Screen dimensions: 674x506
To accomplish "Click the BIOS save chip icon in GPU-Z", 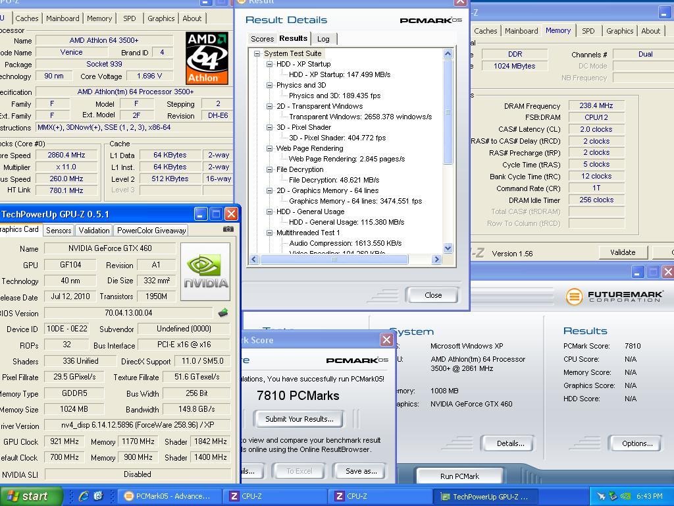I will point(222,313).
